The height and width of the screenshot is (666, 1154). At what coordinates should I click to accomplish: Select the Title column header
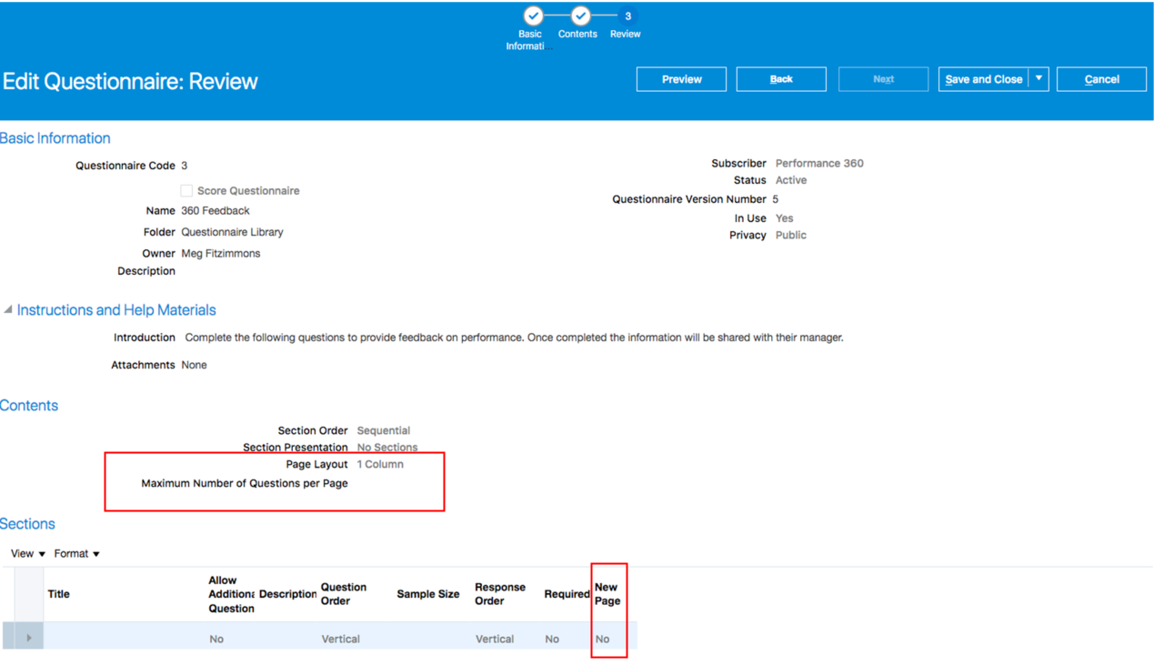pyautogui.click(x=58, y=594)
